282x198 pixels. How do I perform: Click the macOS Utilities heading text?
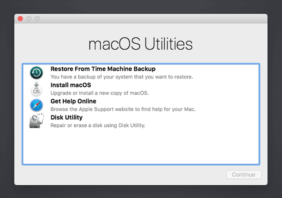pos(140,44)
